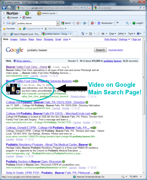This screenshot has height=180, width=147.
Task: Click the Read Mail envelope icon
Action: [x=98, y=33]
